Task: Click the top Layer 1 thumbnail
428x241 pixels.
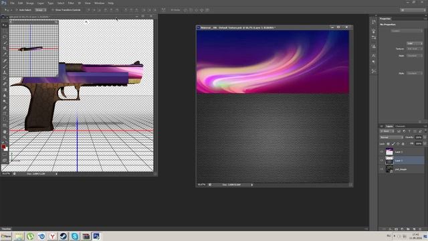Action: (x=389, y=152)
